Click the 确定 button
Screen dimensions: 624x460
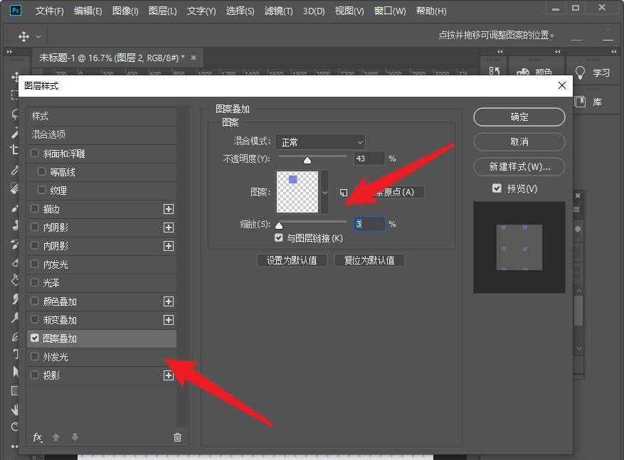(x=519, y=117)
